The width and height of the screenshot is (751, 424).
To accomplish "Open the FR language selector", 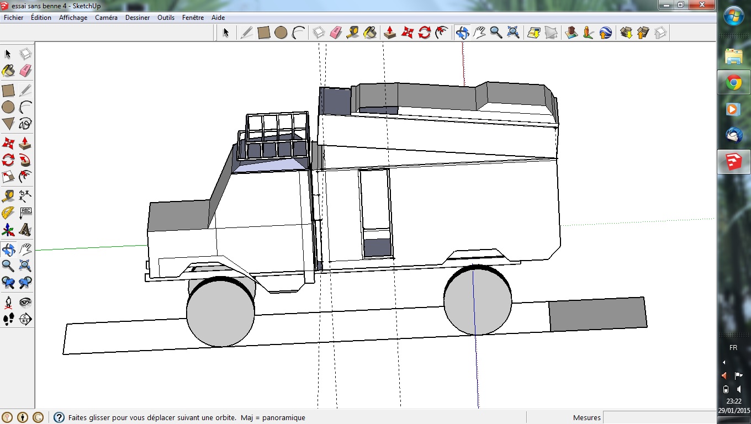I will point(733,348).
